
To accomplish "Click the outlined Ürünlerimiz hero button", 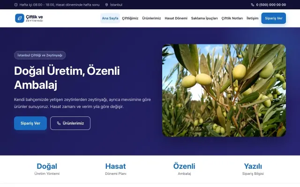I will [x=70, y=123].
